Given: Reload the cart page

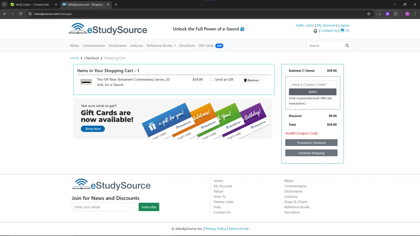Looking at the screenshot, I should (20, 14).
